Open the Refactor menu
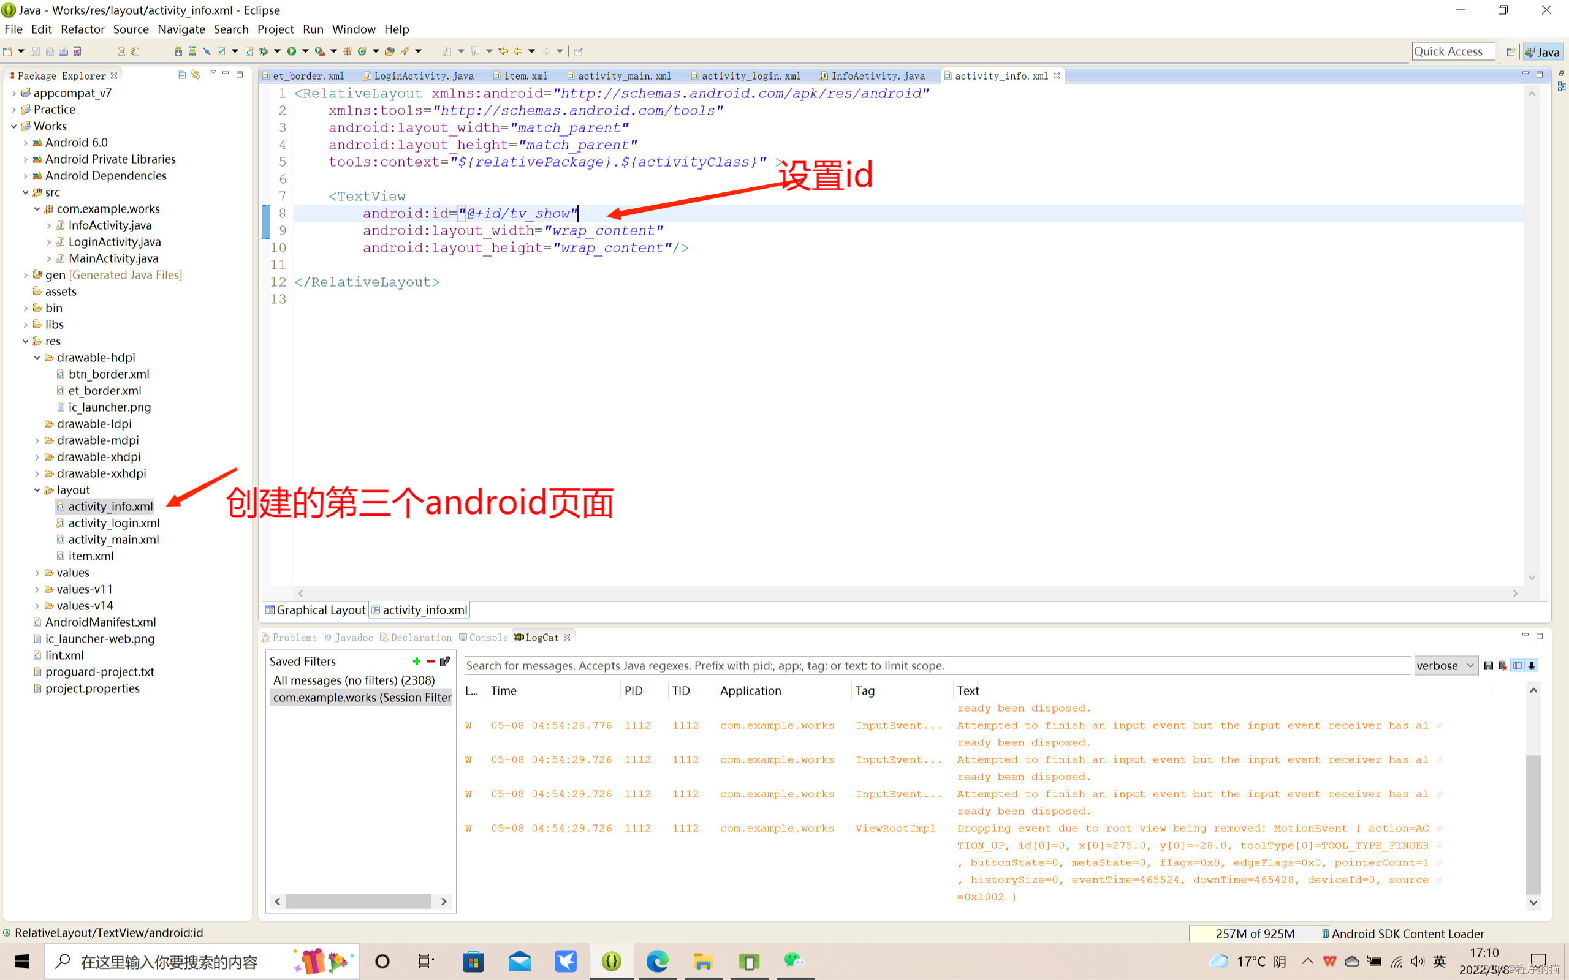 point(82,29)
